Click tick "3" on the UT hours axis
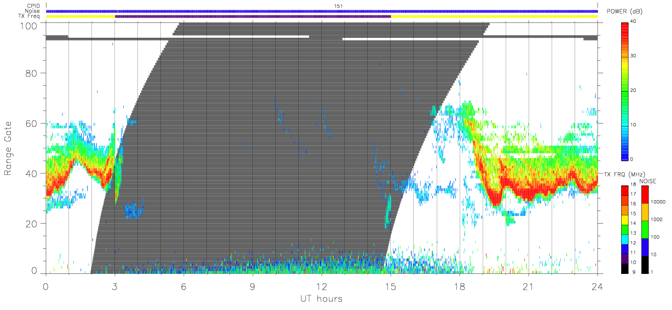672x310 pixels. tap(114, 286)
